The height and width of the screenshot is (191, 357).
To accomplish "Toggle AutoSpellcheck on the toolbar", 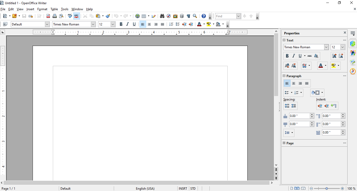I will (x=76, y=16).
